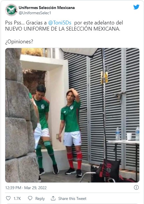Click the Twitter bird logo

point(136,7)
